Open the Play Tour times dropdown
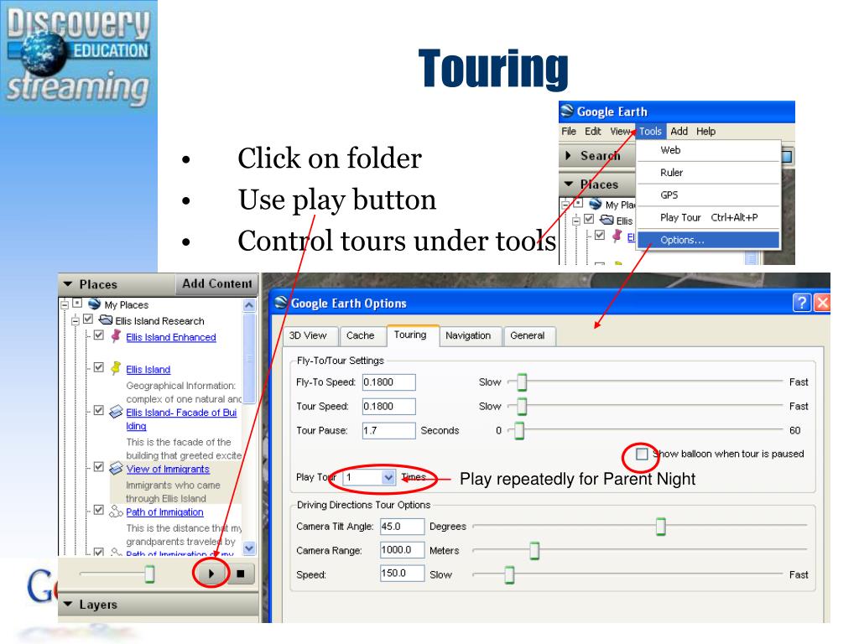This screenshot has height=644, width=859. point(388,477)
